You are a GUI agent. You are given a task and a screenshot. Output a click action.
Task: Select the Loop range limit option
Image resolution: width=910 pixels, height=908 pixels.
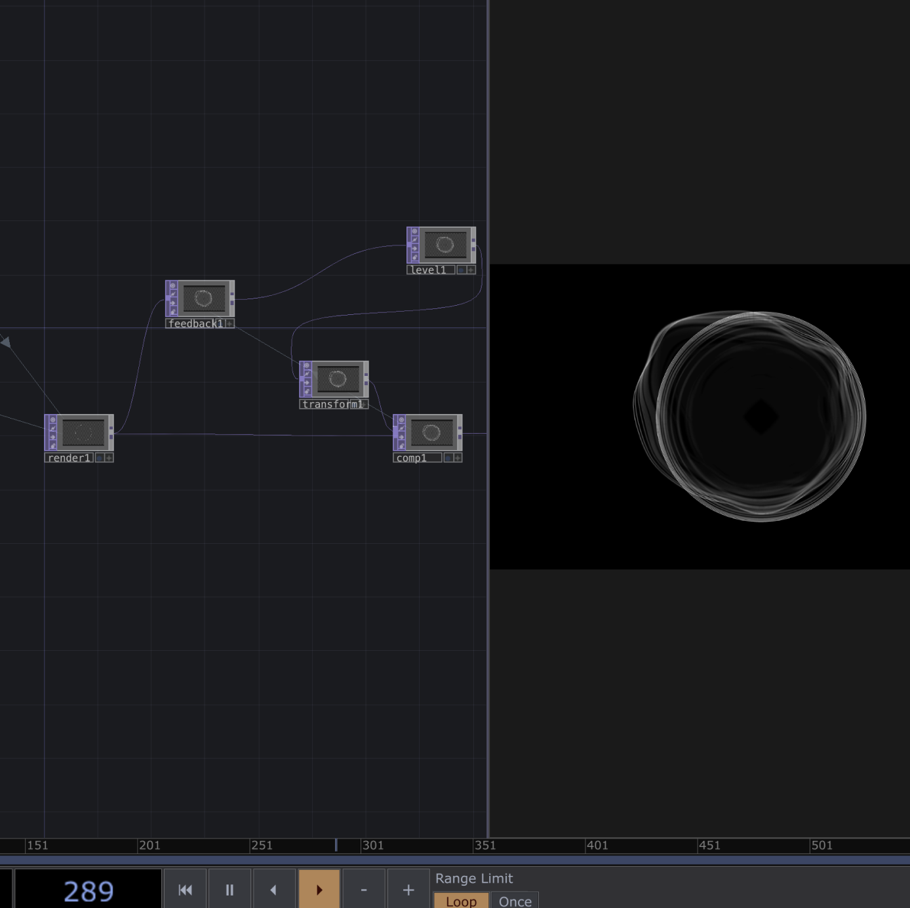461,901
